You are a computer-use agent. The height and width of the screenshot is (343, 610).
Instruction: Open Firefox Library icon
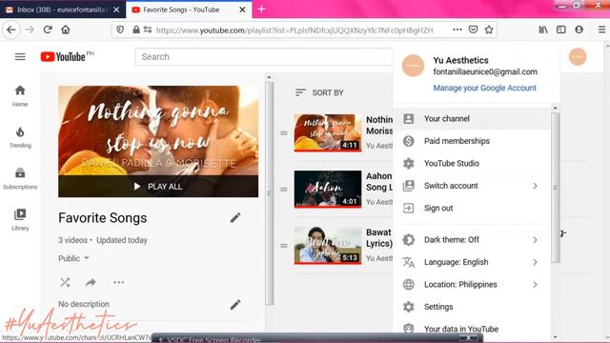coord(543,30)
